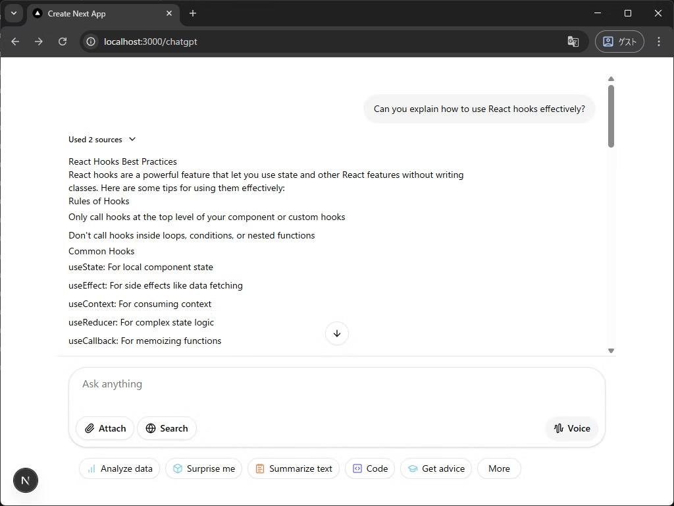The image size is (674, 506).
Task: Open the guest profile button
Action: (x=619, y=42)
